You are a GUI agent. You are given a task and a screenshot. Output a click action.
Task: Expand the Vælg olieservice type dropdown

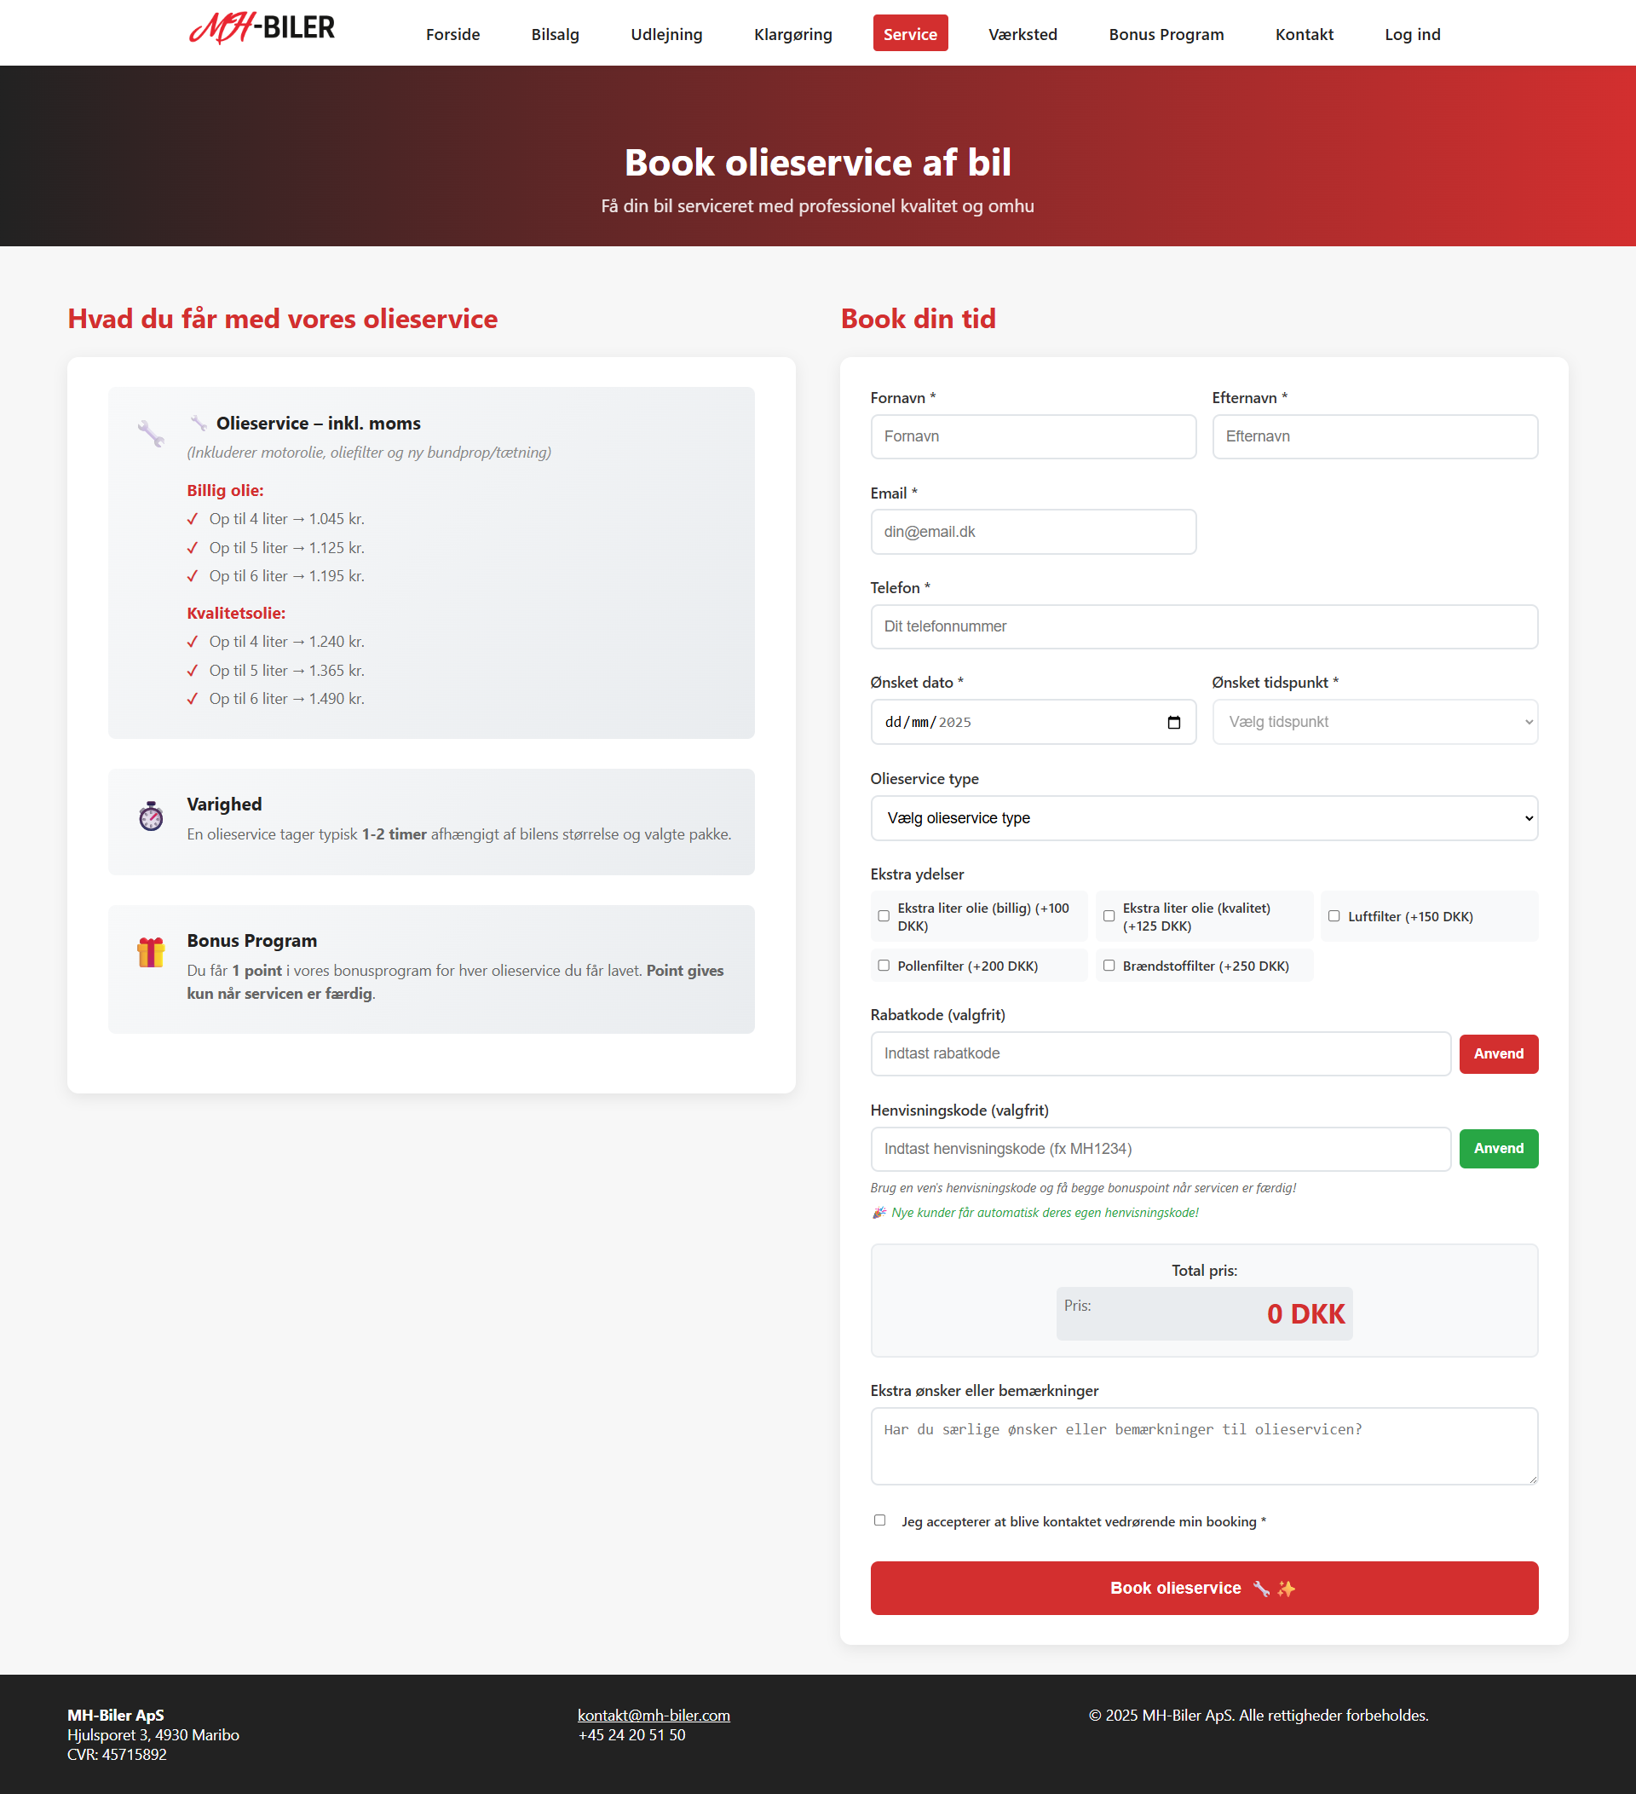coord(1204,818)
